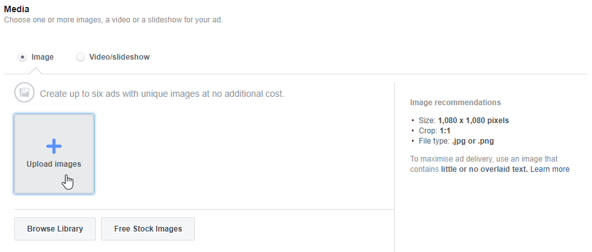Select the Video/slideshow radio button
Image resolution: width=592 pixels, height=252 pixels.
click(80, 57)
